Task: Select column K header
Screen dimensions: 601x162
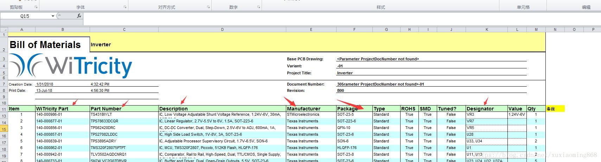Action: tap(487, 29)
